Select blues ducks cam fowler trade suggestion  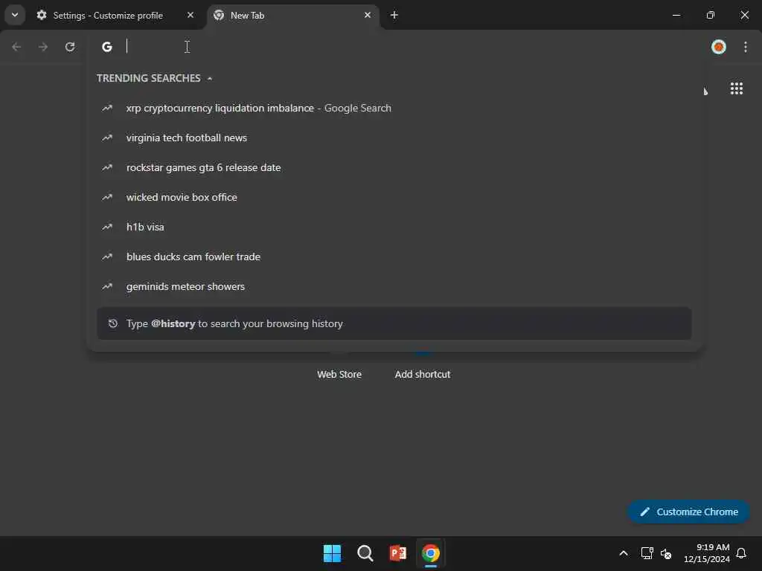pos(394,257)
